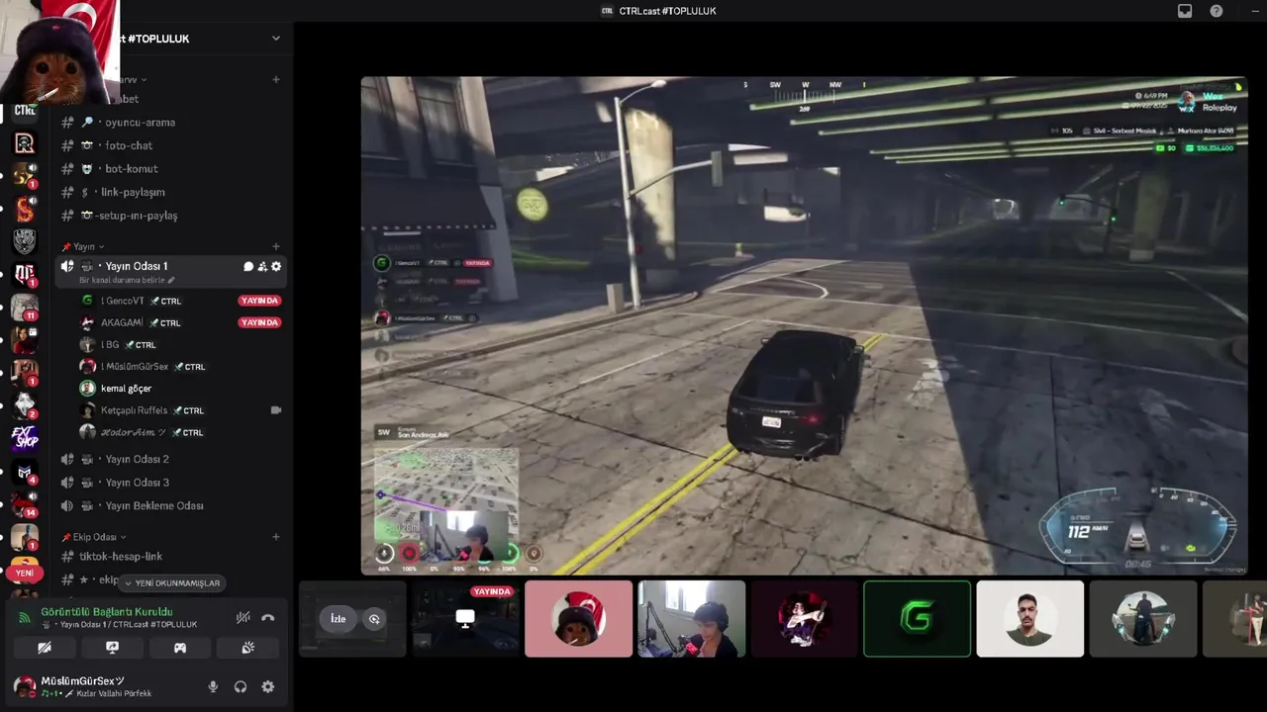This screenshot has width=1267, height=712.
Task: Toggle headphone deafen in user panel
Action: 241,687
